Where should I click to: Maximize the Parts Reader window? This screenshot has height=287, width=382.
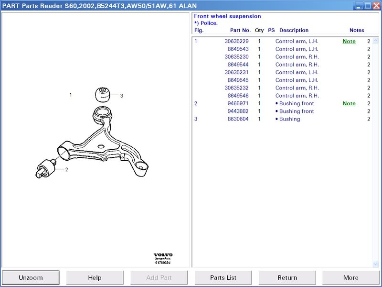[x=367, y=5]
